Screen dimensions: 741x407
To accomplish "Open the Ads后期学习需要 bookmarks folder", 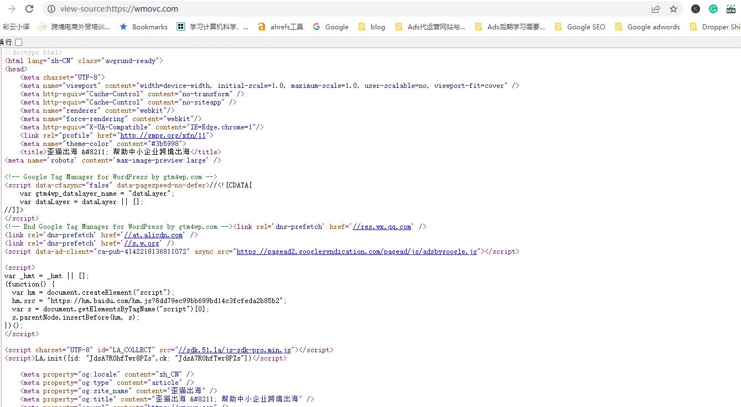I will pos(510,27).
